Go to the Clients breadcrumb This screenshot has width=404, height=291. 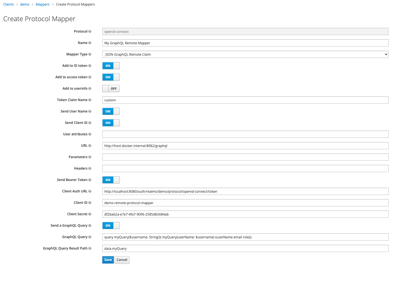coord(8,4)
